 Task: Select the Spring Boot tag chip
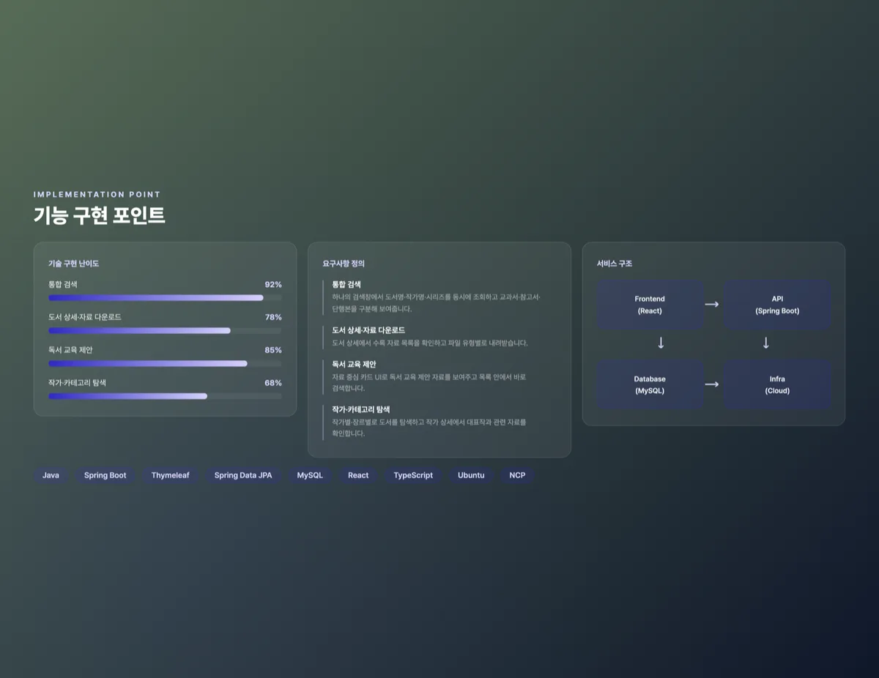(105, 475)
